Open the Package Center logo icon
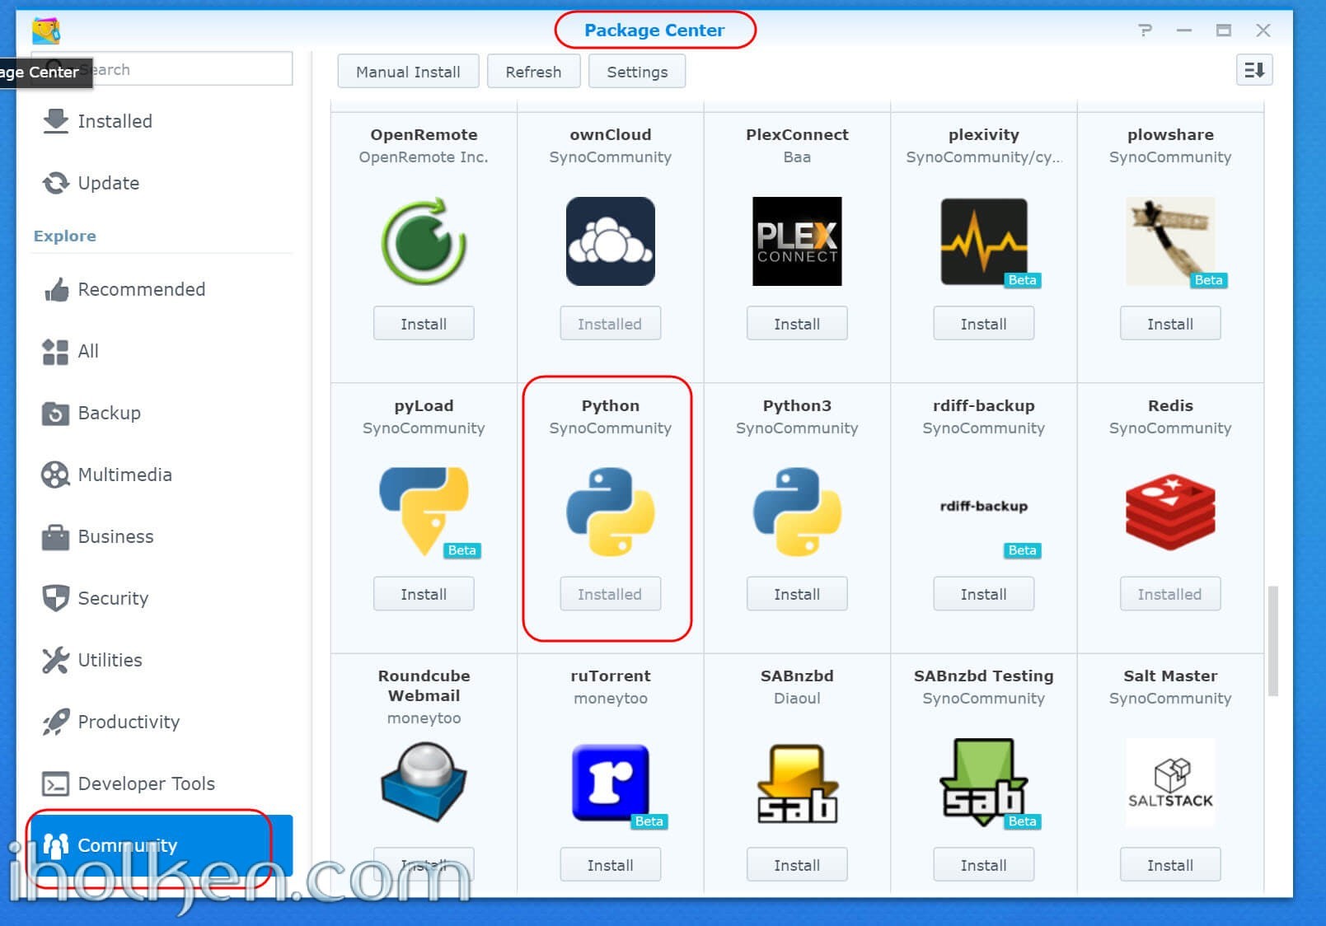 click(46, 30)
